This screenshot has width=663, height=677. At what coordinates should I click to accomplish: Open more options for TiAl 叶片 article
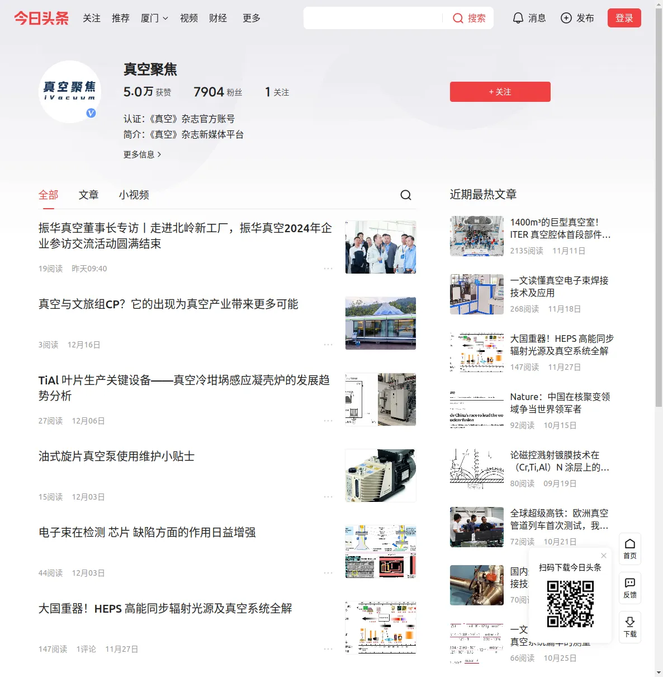coord(328,421)
